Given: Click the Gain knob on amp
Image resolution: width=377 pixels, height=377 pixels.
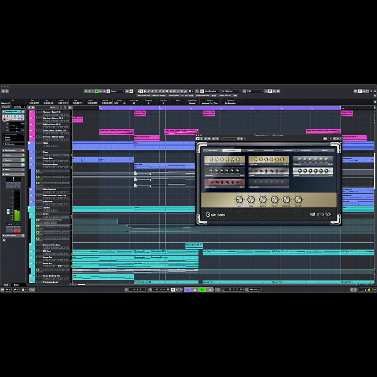Looking at the screenshot, I should click(x=239, y=199).
